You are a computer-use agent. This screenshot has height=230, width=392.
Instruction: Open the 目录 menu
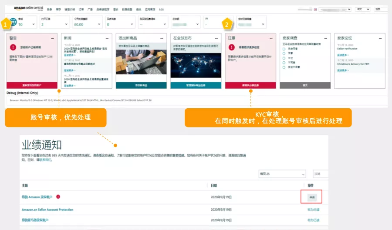[50, 10]
